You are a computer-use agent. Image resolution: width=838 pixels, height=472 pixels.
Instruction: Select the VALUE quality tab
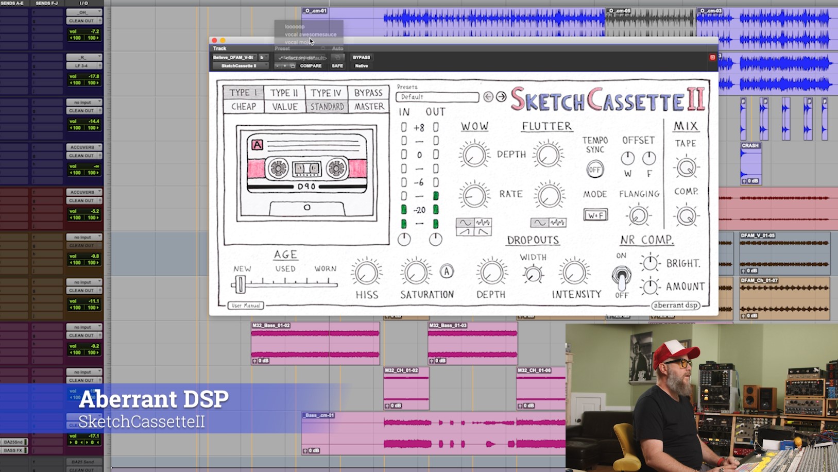[285, 107]
